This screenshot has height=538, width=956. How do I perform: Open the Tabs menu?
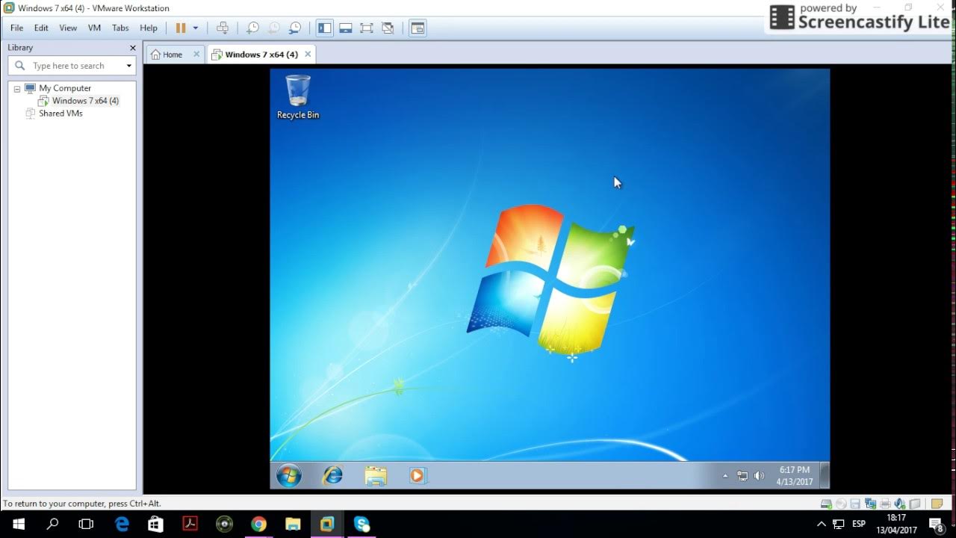[120, 28]
